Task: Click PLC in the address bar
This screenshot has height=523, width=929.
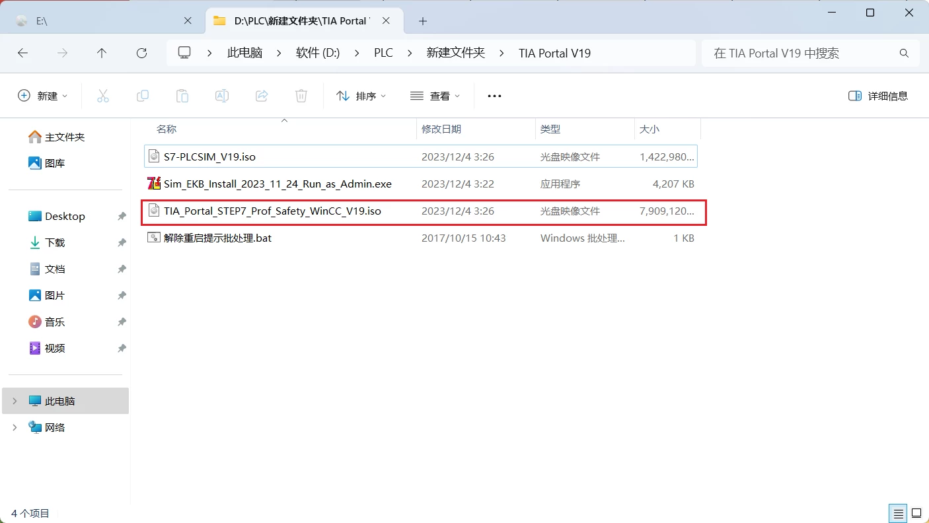Action: 383,53
